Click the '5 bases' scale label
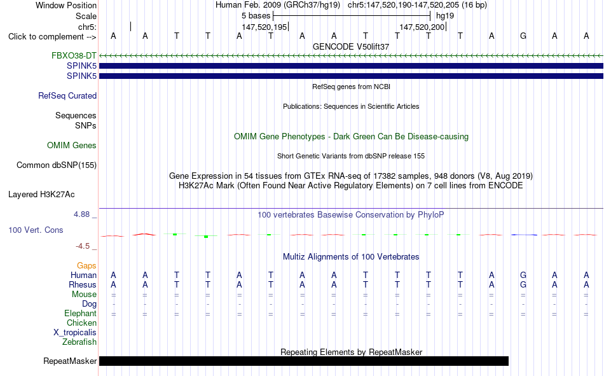The image size is (604, 376). tap(256, 16)
